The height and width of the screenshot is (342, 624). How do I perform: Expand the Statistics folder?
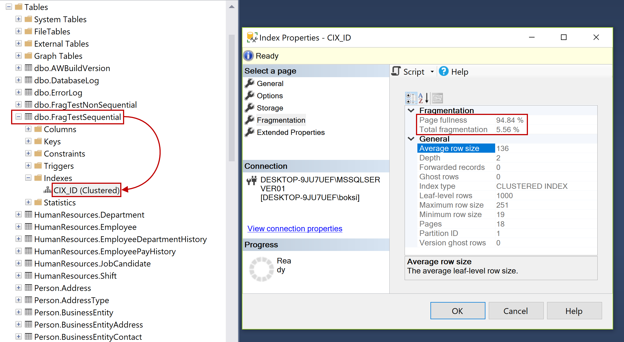(x=28, y=202)
